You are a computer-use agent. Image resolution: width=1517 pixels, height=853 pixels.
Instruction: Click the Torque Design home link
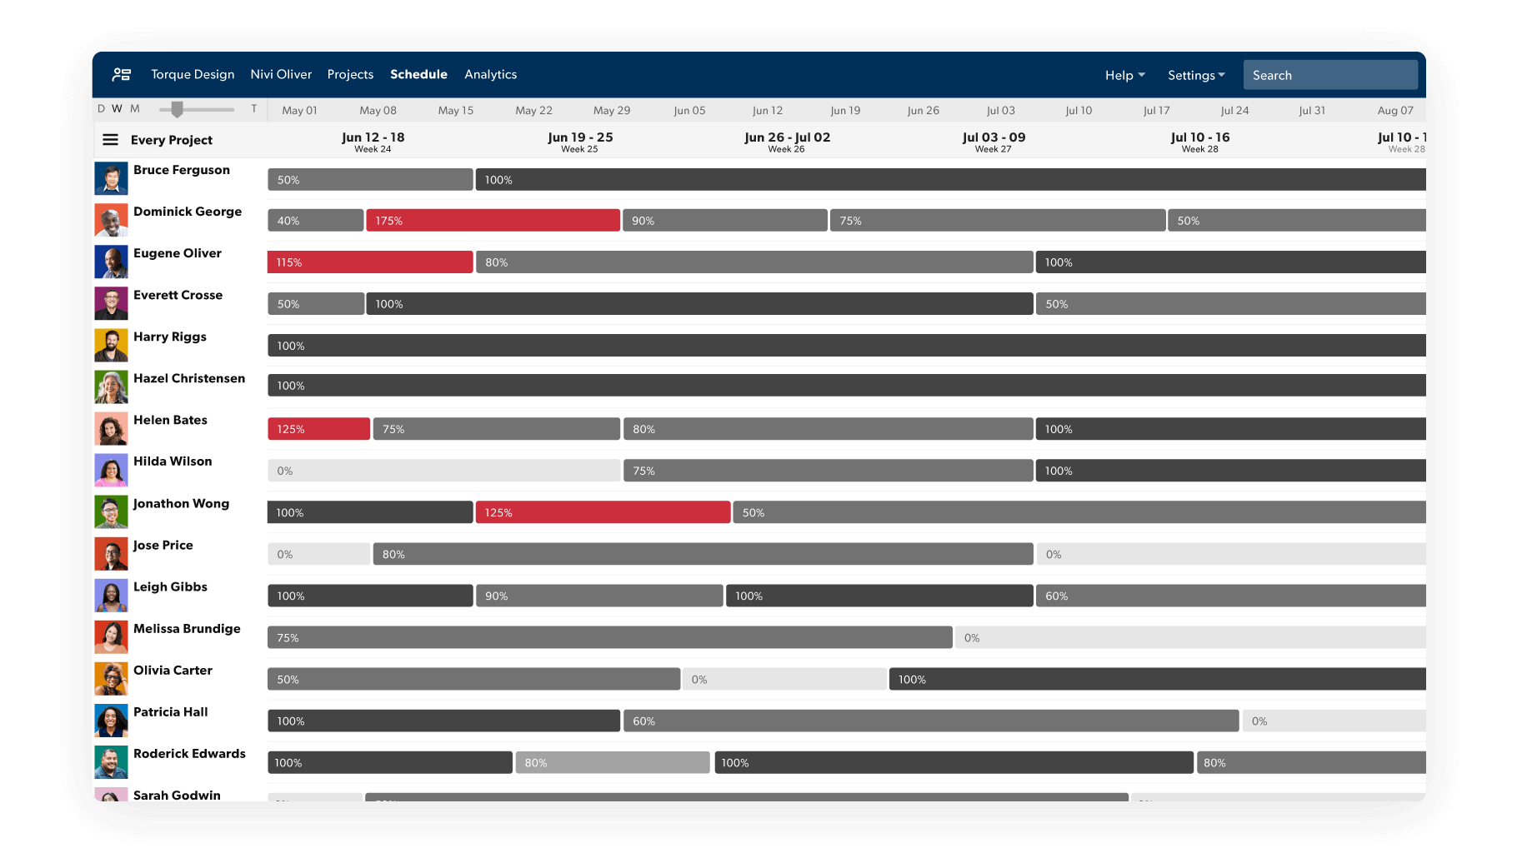tap(193, 74)
